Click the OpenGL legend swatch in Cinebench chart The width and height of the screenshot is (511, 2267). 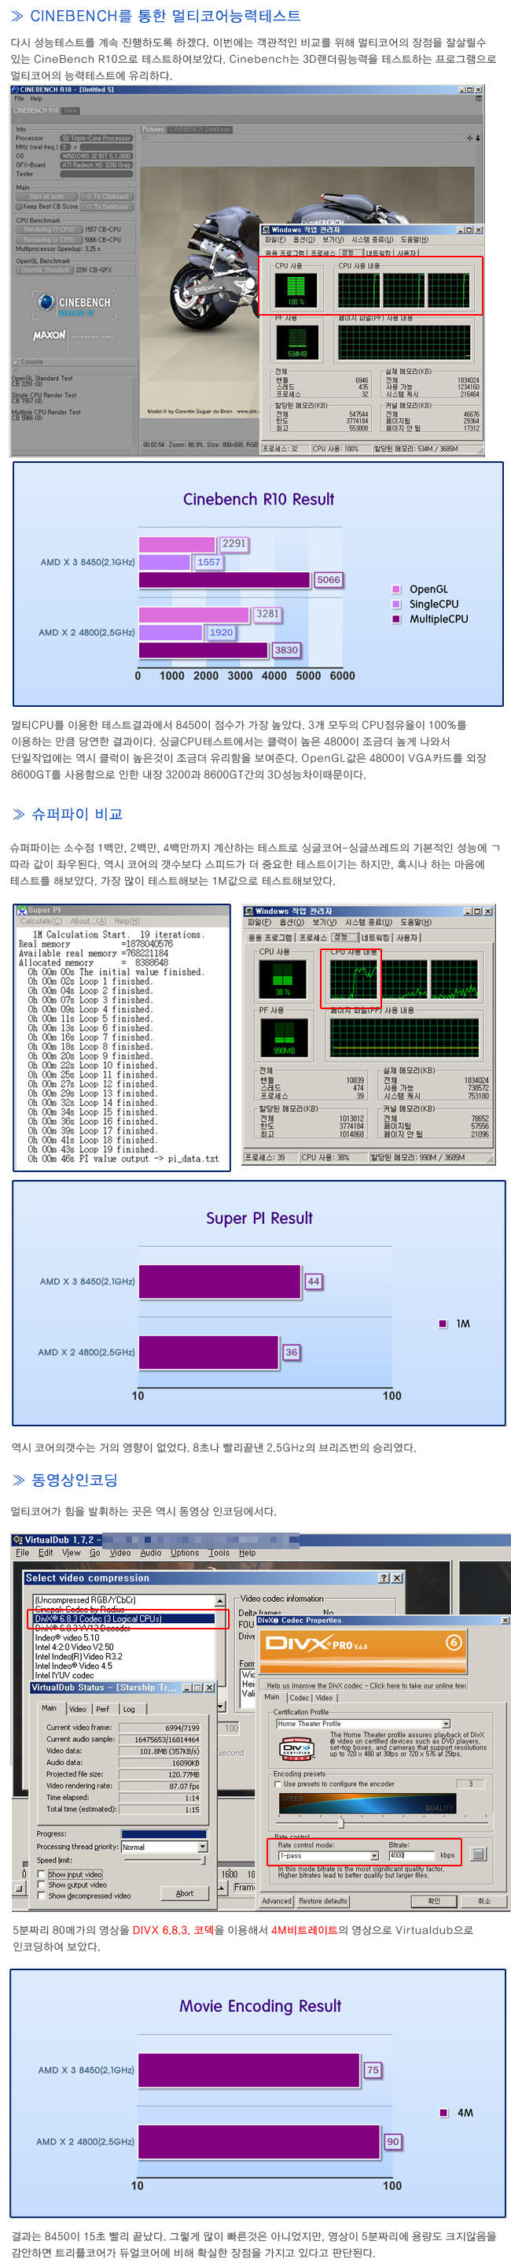pos(397,590)
